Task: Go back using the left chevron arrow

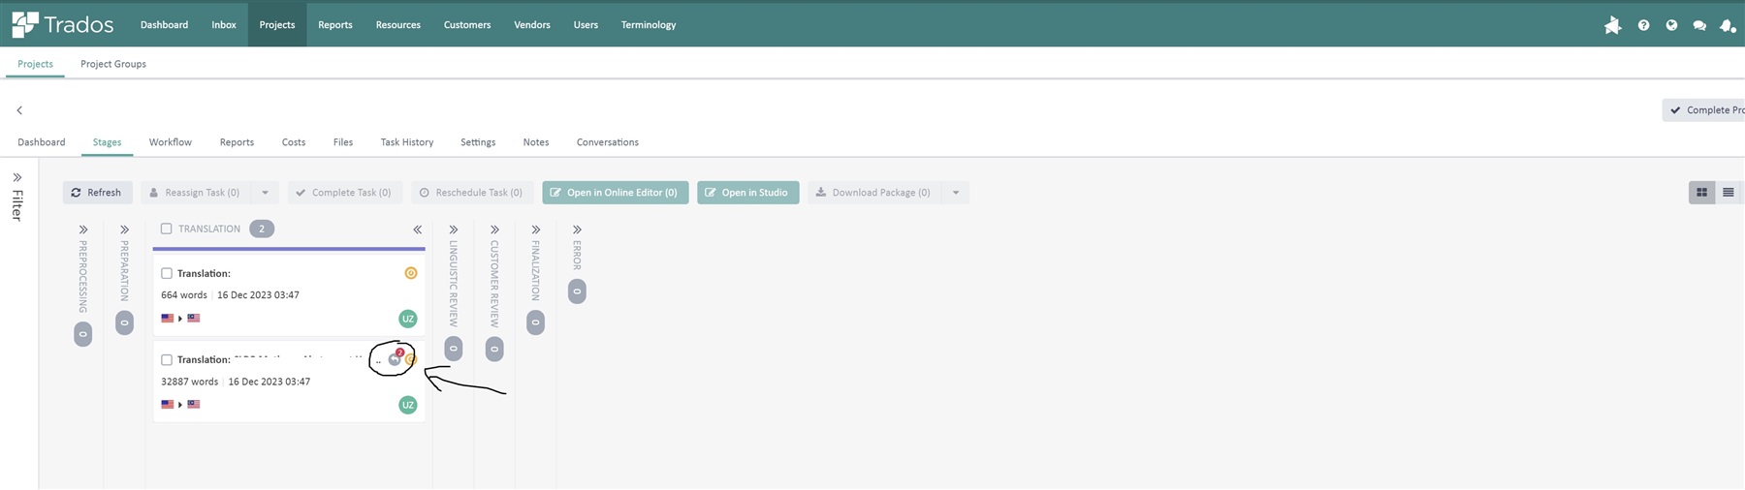Action: (x=19, y=110)
